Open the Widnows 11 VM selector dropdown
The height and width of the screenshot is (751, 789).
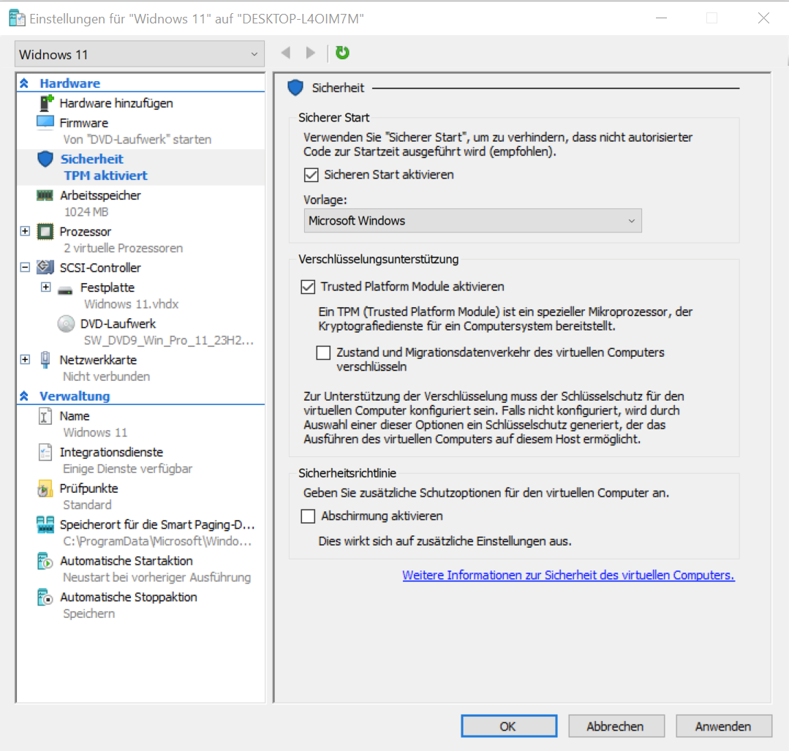click(x=140, y=54)
